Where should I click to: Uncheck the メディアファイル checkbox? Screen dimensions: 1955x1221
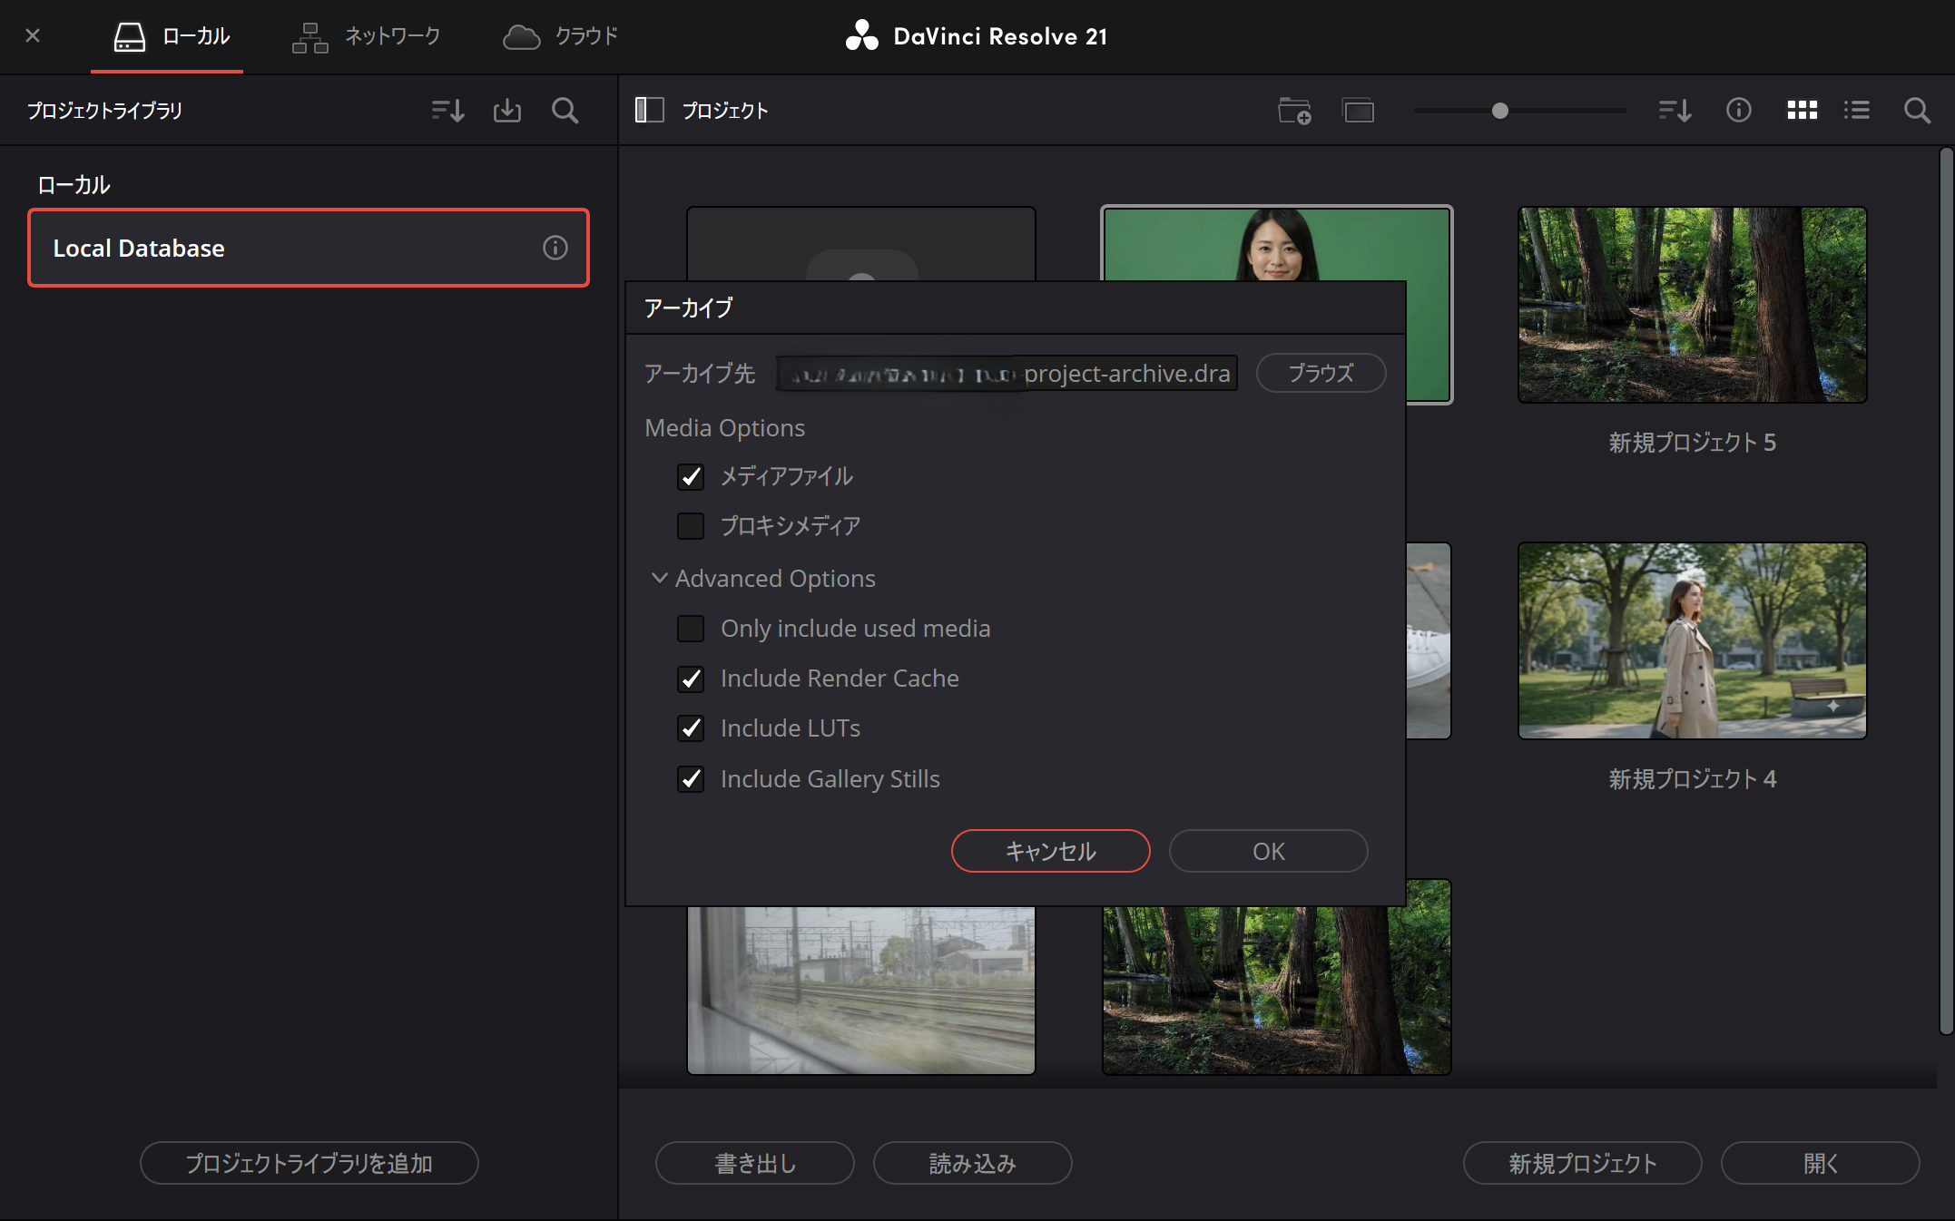[x=691, y=476]
